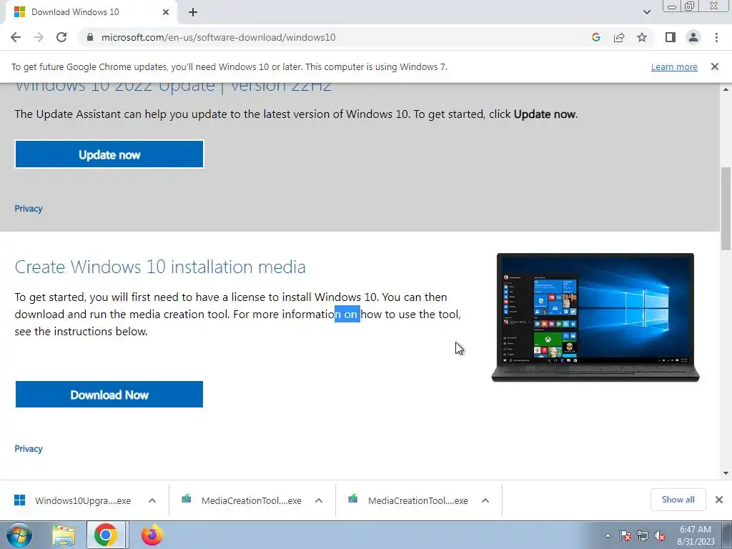The width and height of the screenshot is (732, 549).
Task: Click the page scrollbar thumb
Action: coord(726,209)
